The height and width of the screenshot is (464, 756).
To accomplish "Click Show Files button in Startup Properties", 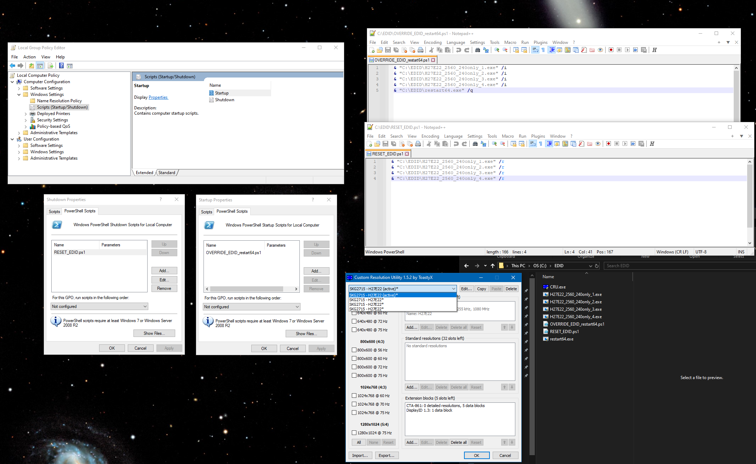I will (x=306, y=334).
